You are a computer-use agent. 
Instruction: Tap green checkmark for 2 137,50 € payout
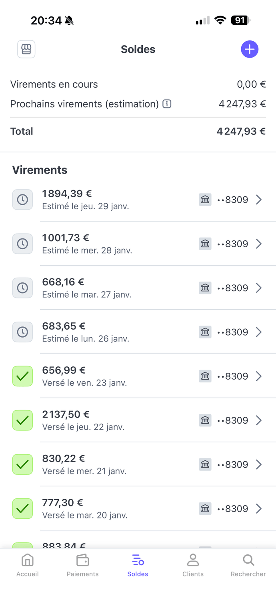pos(22,420)
